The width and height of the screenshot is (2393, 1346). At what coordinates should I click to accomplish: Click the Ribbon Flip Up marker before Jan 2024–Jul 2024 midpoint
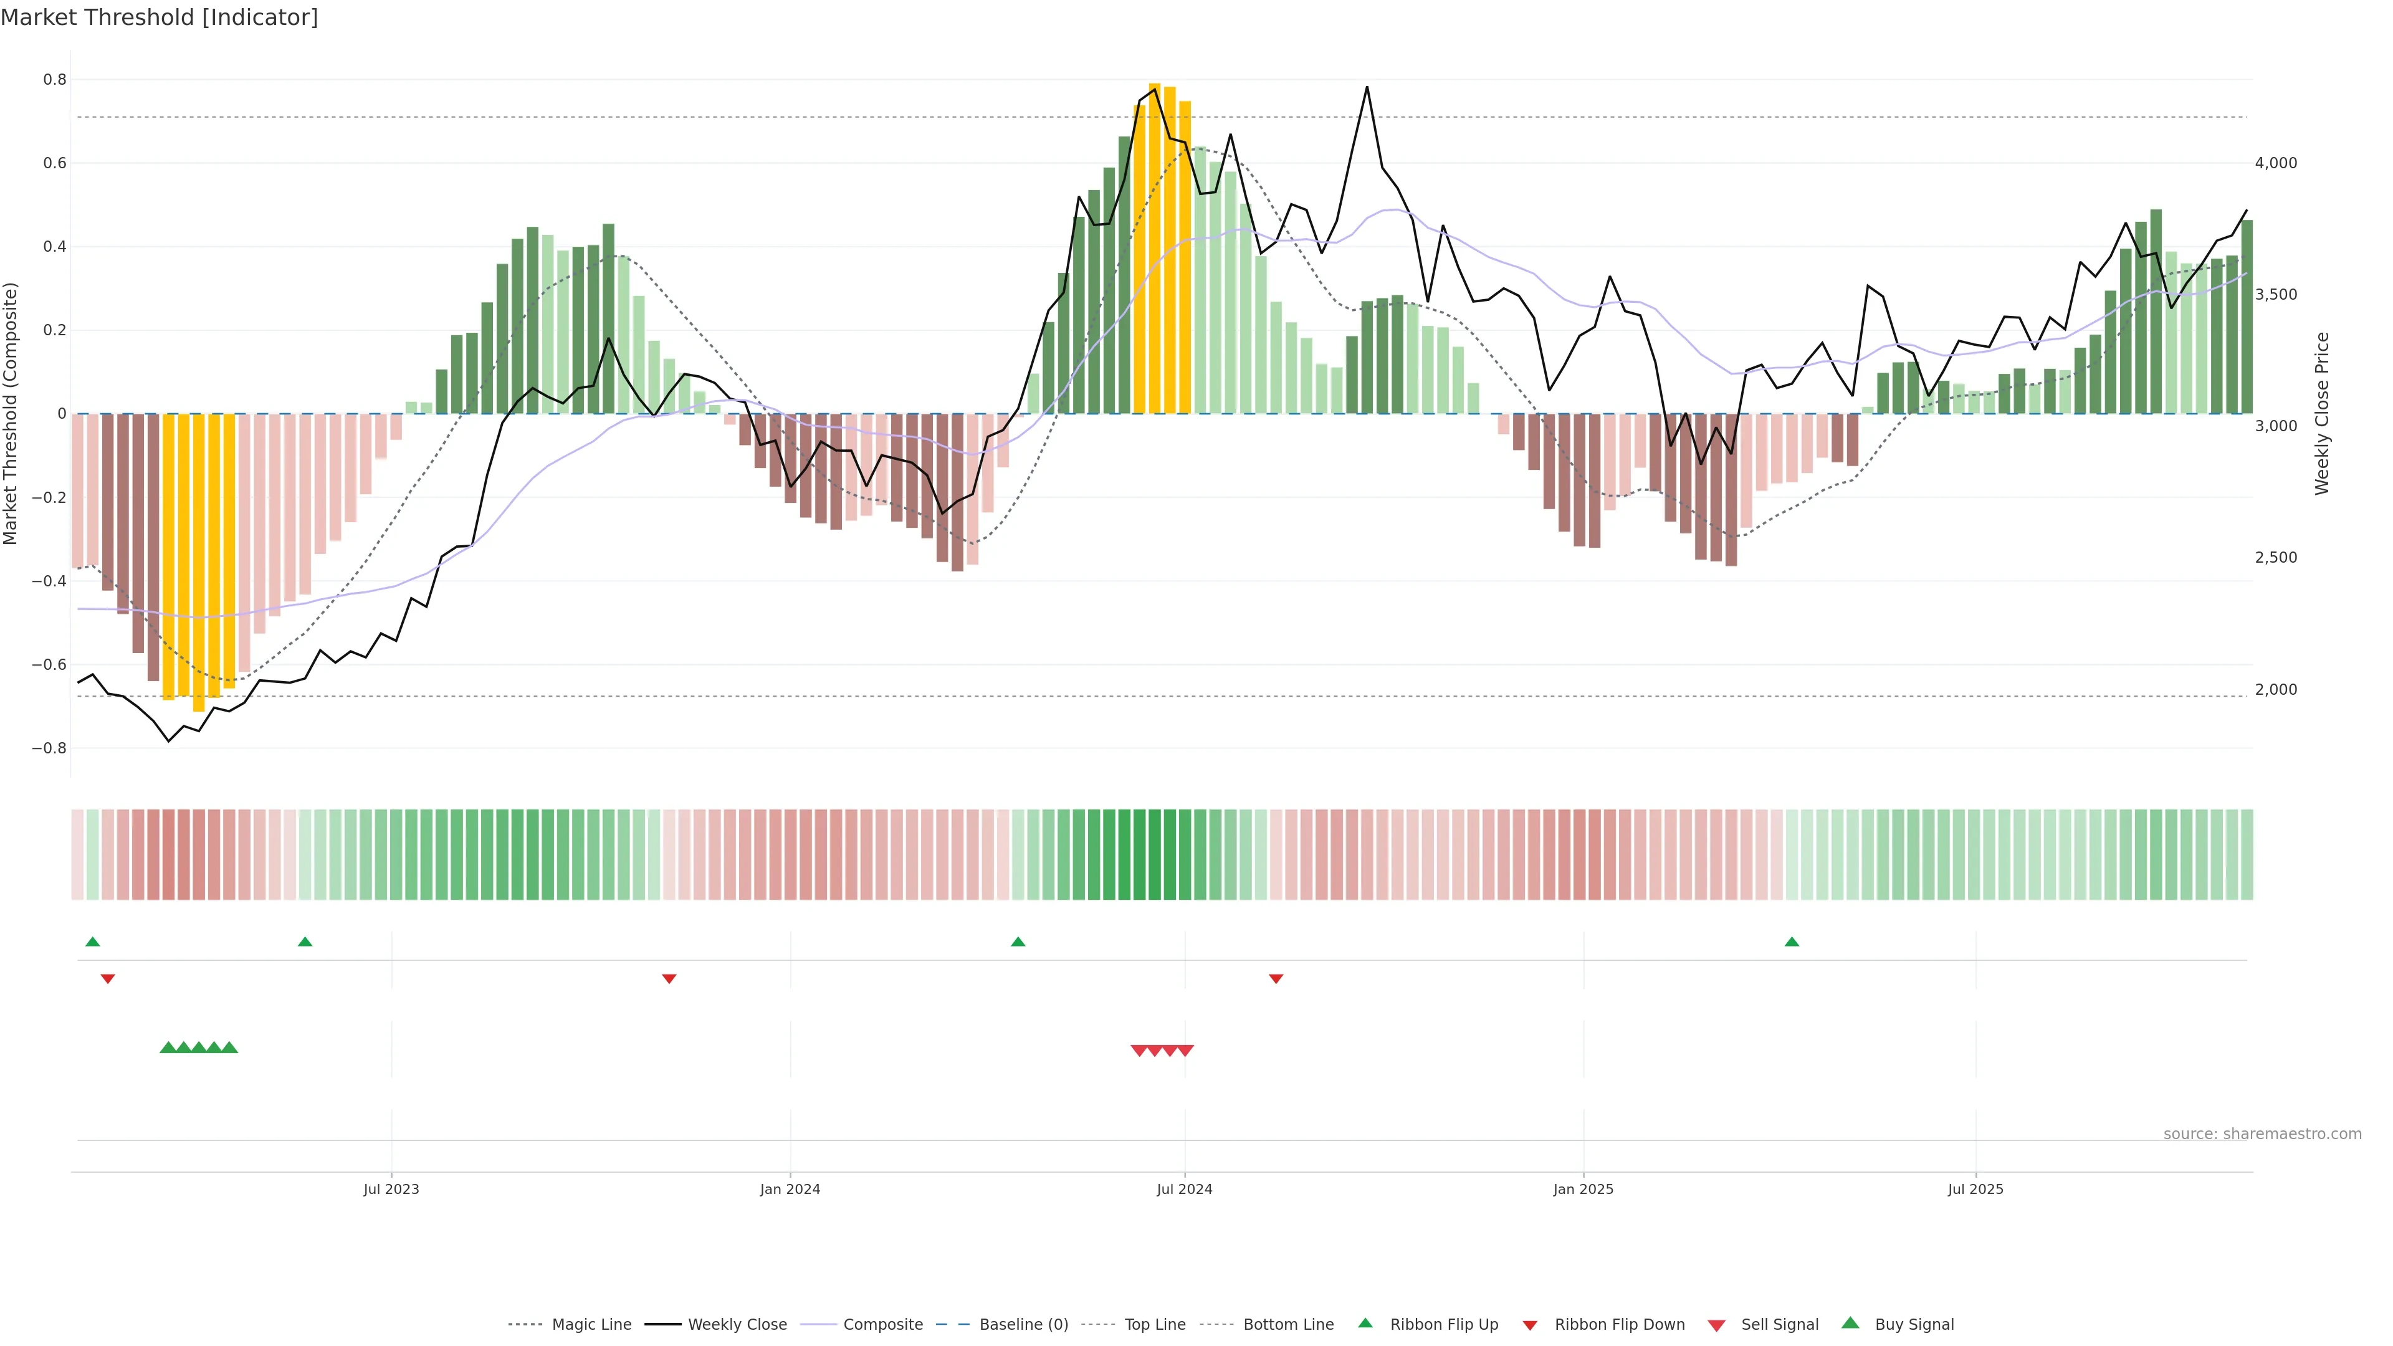(1018, 942)
